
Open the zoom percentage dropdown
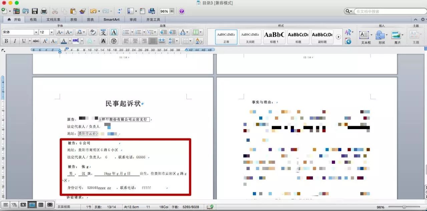pos(172,11)
